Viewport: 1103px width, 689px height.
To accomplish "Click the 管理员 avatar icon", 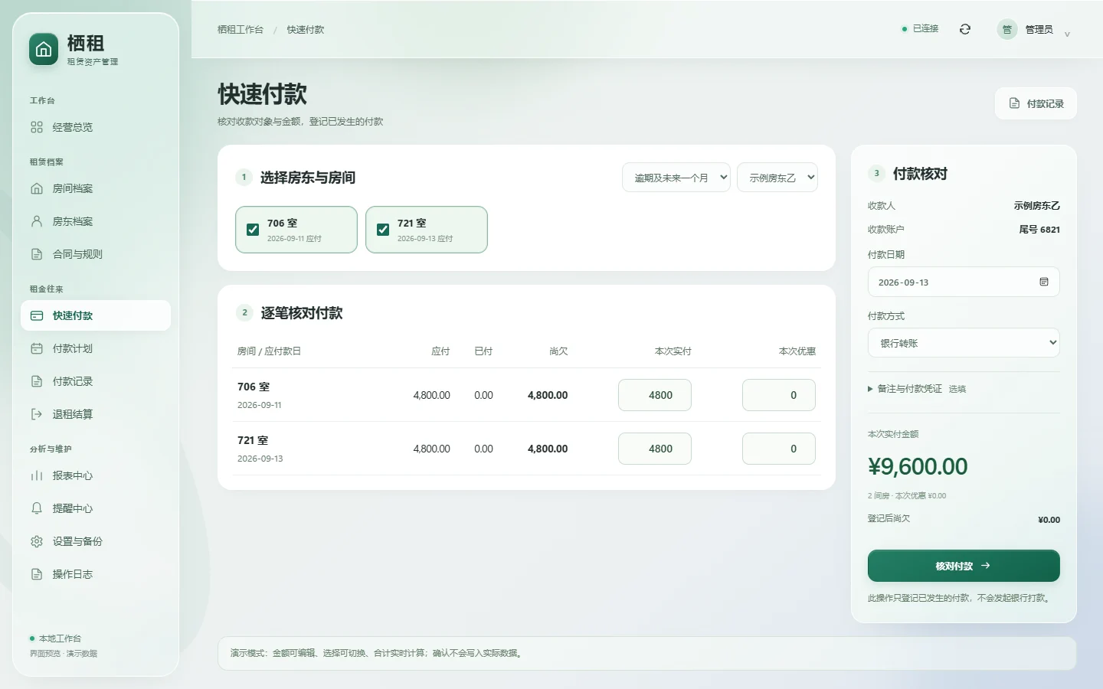I will click(1007, 29).
